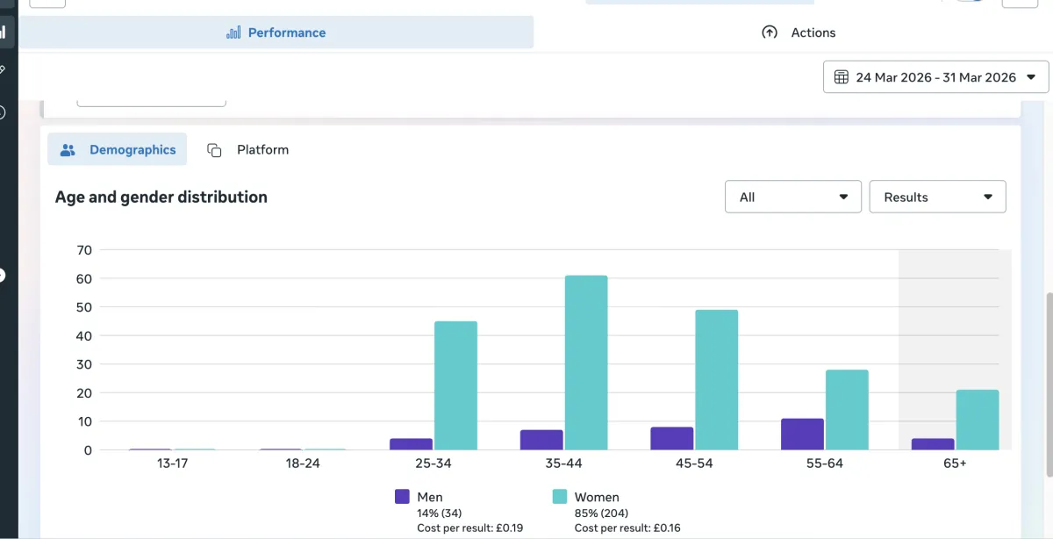Click the Women 35-44 teal bar

(586, 363)
